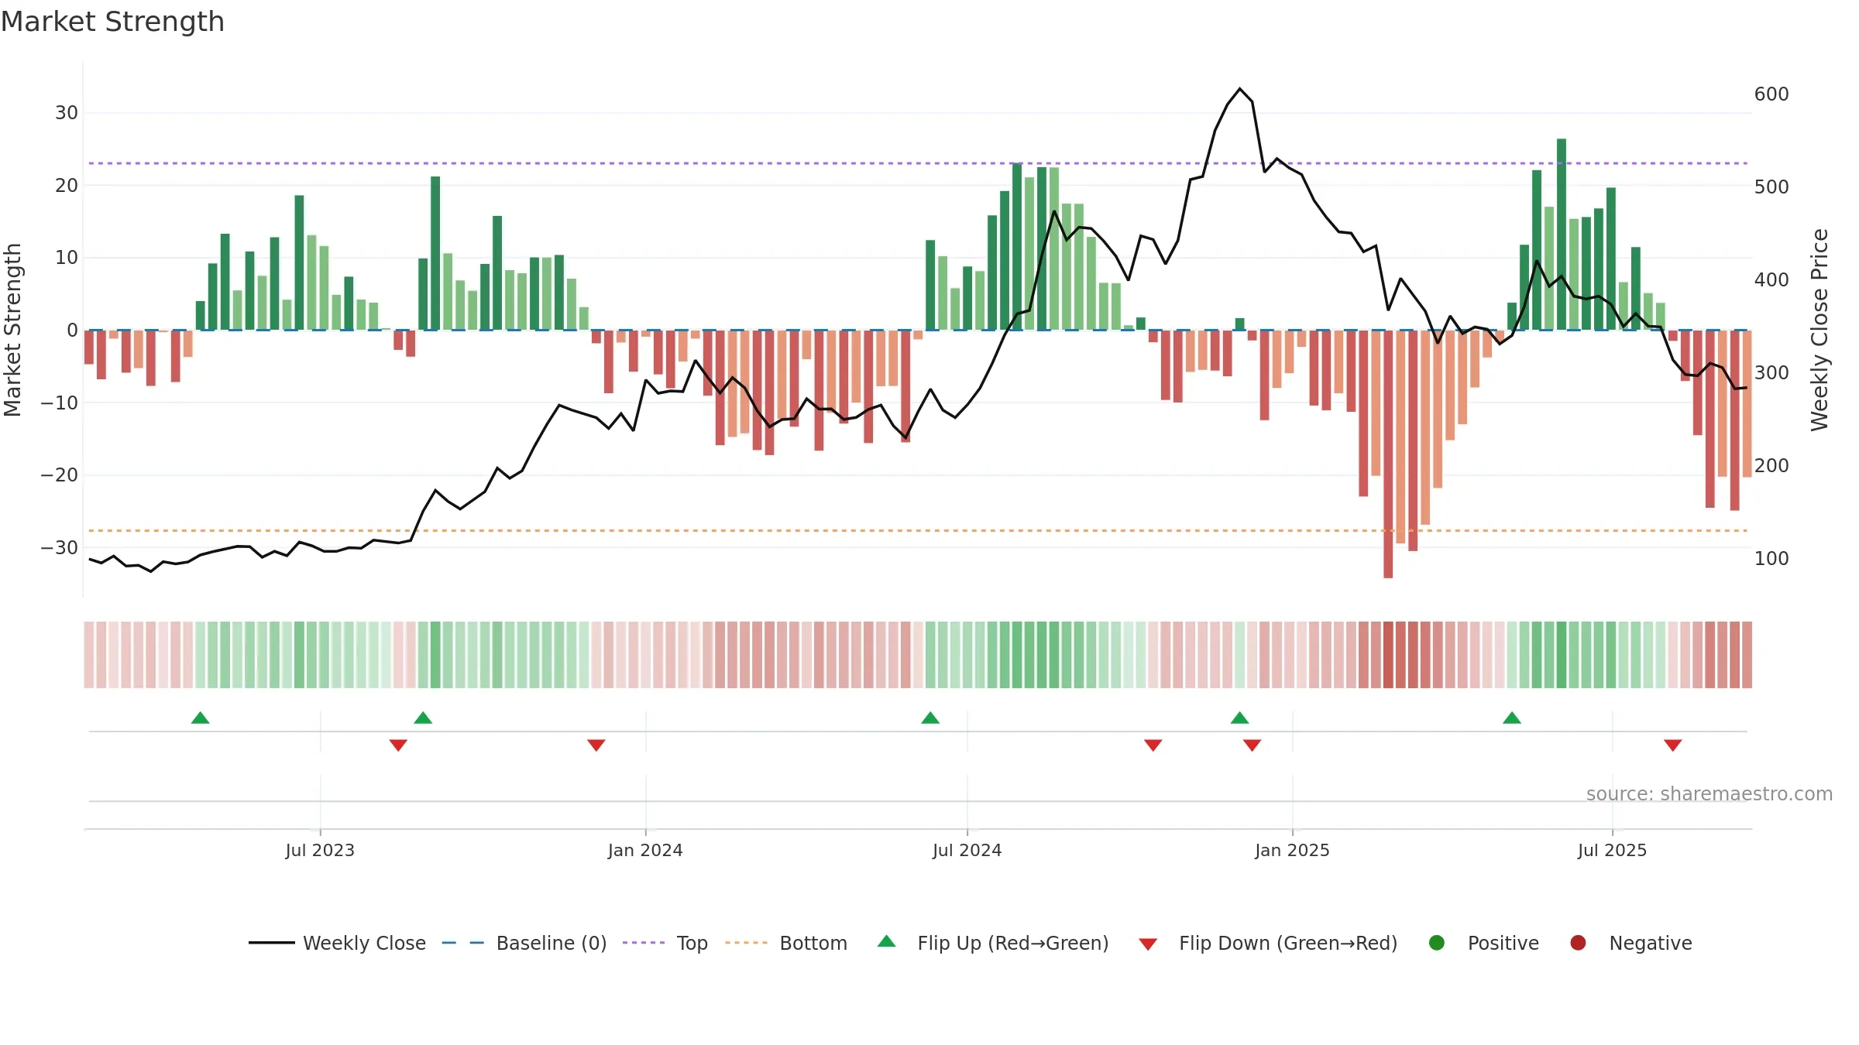
Task: Click the Weekly Close Price axis title
Action: (1819, 330)
